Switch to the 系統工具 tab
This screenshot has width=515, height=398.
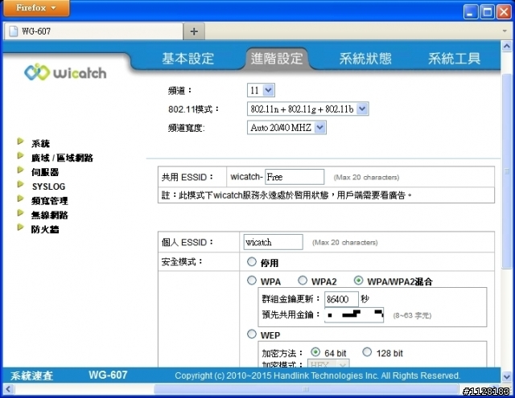[454, 59]
